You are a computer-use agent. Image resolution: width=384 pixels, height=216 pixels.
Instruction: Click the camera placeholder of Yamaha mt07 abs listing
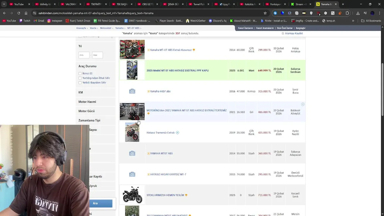click(132, 91)
